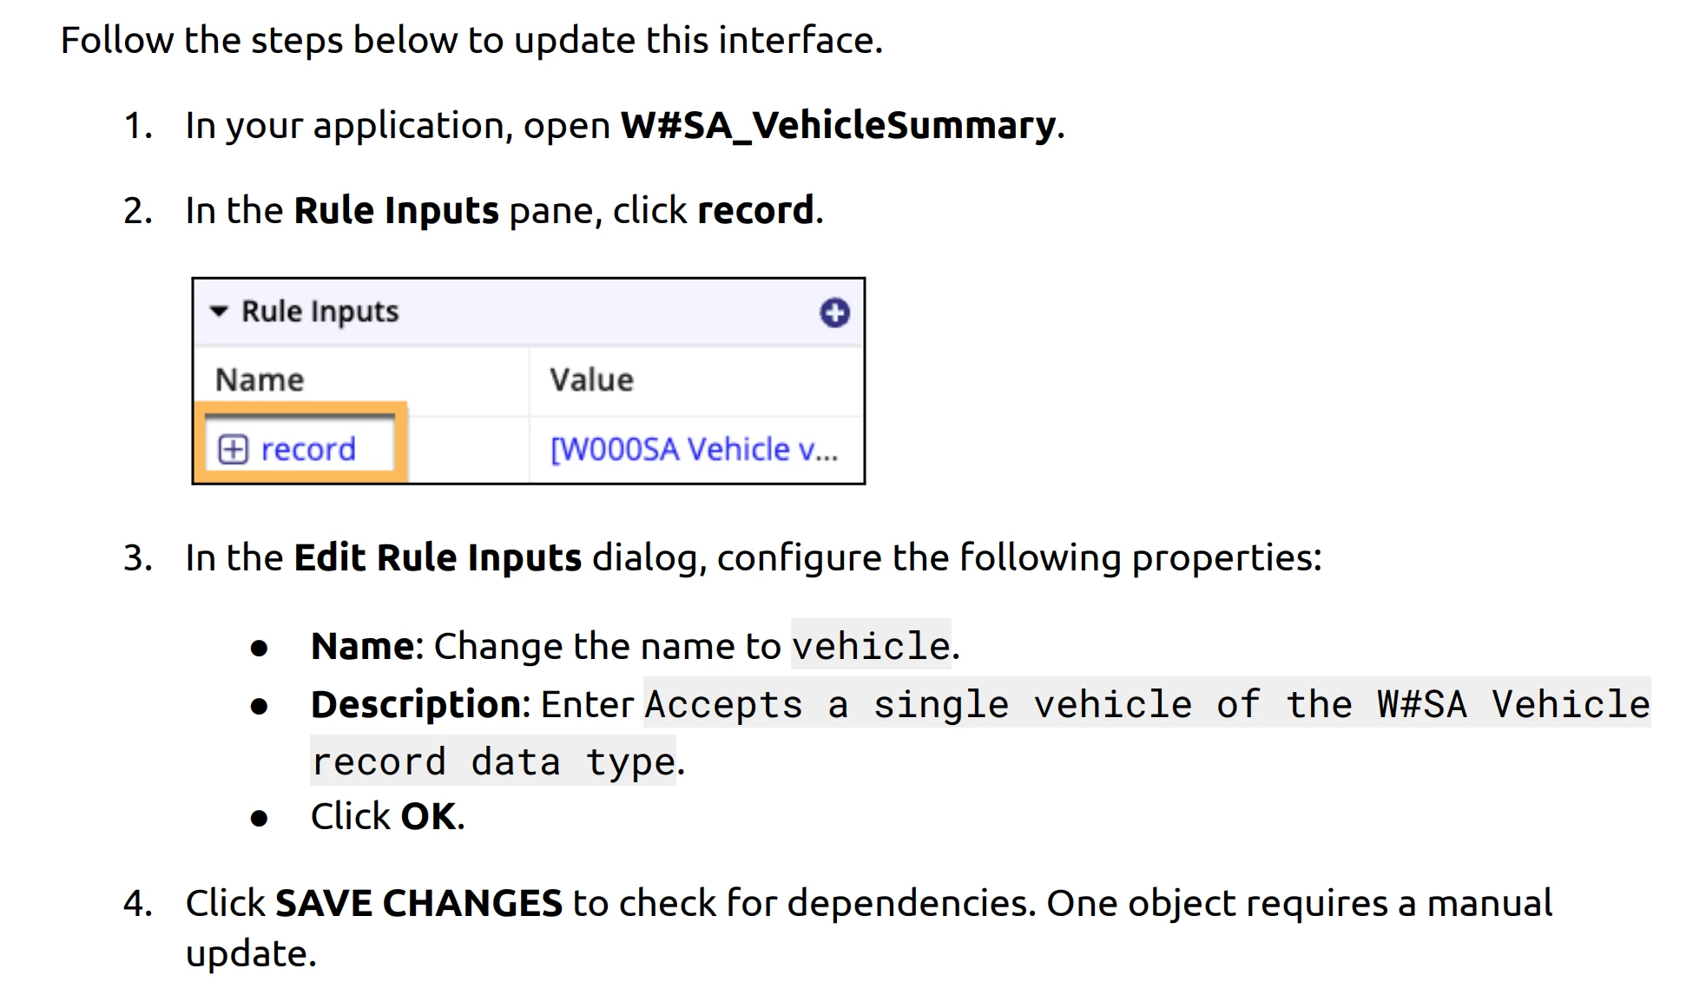The height and width of the screenshot is (995, 1693).
Task: Click the bold W#SA_VehicleSummary text
Action: point(838,125)
